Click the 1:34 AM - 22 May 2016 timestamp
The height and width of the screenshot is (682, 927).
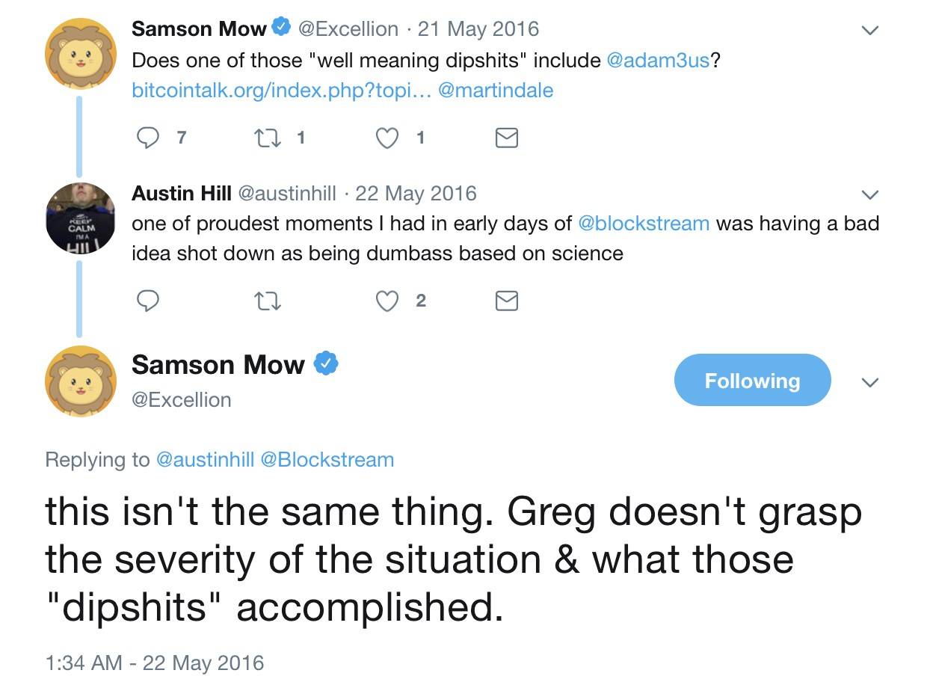pos(155,663)
